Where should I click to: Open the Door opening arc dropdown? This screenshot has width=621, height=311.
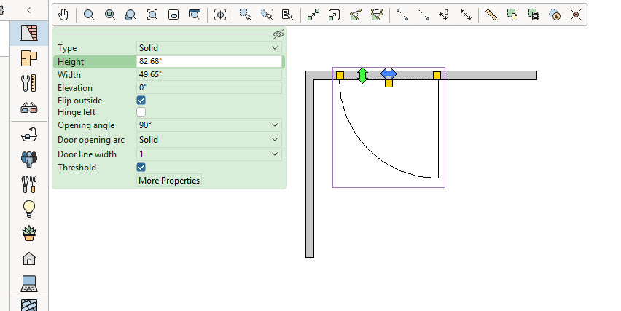(x=209, y=140)
